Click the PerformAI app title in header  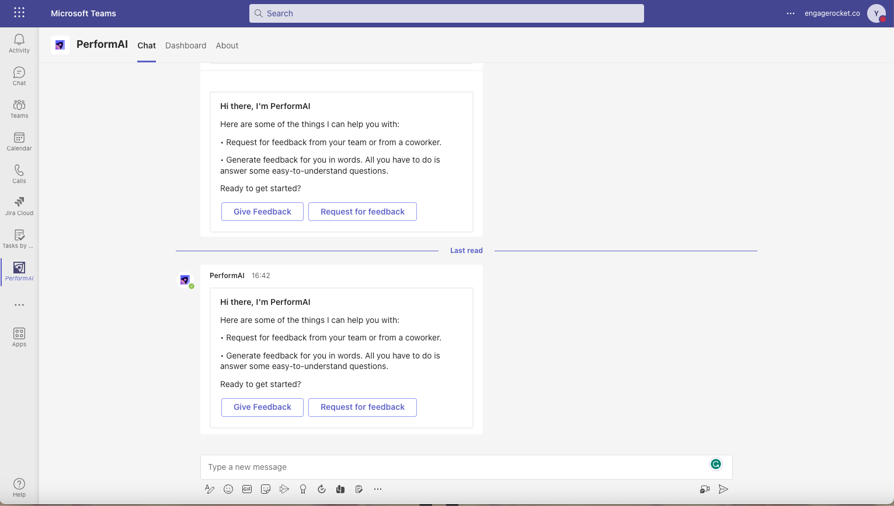[x=102, y=44]
